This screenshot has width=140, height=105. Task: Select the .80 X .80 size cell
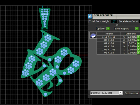click(x=108, y=40)
